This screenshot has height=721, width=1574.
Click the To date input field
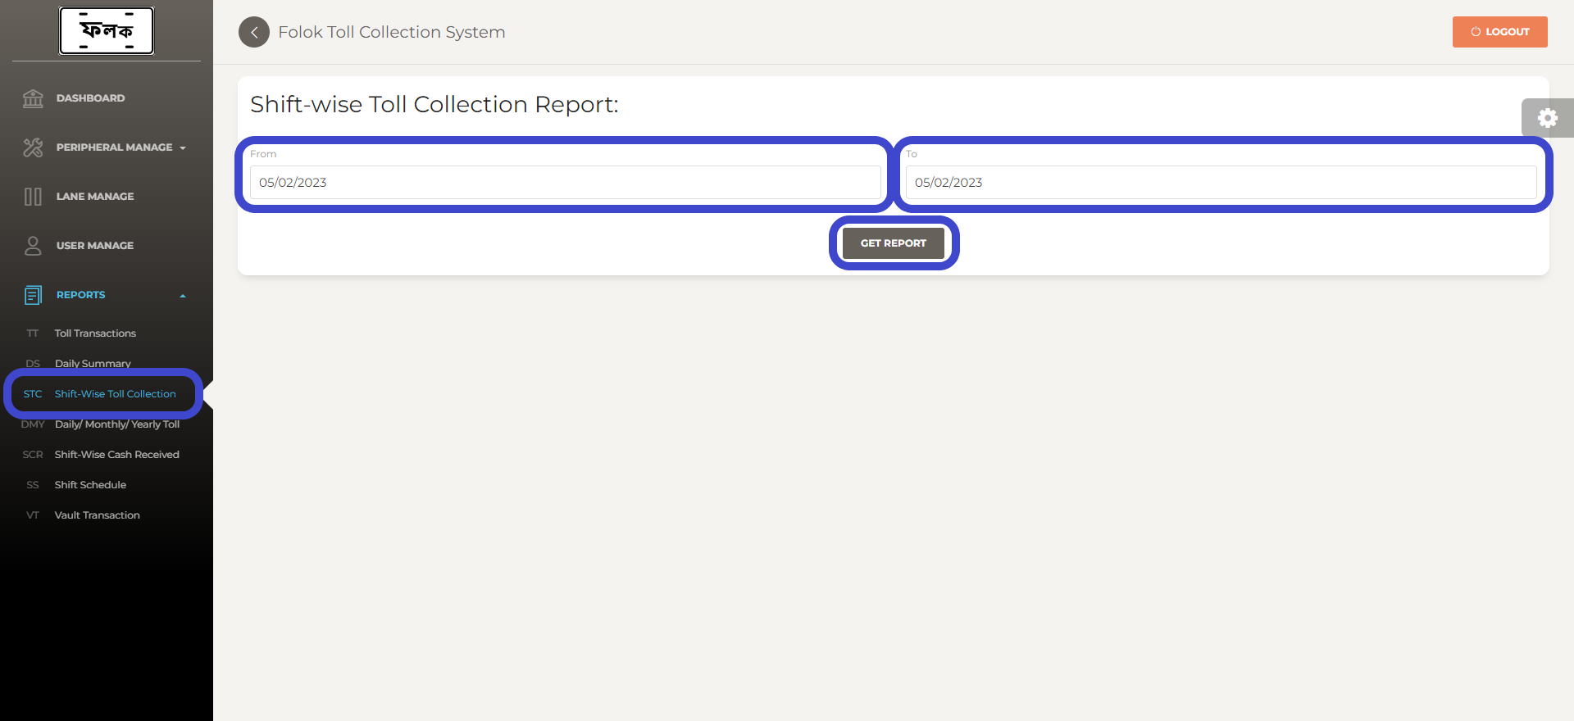click(x=1221, y=183)
